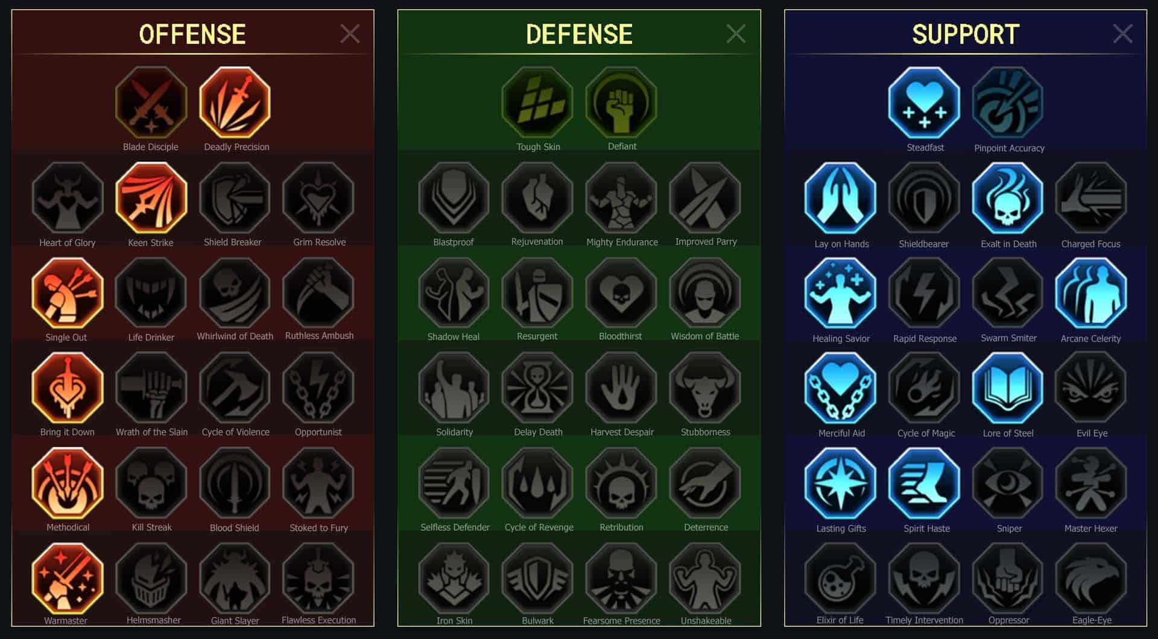1158x639 pixels.
Task: Click the Keen Strike mastery icon
Action: point(151,198)
